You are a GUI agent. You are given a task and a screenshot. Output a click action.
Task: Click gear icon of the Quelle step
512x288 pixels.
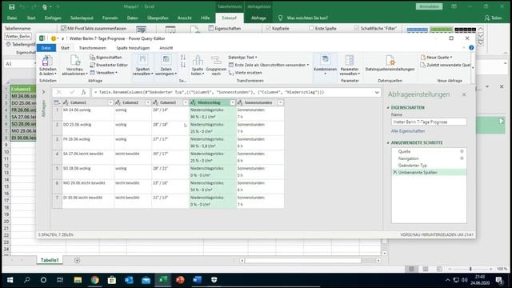[x=462, y=151]
